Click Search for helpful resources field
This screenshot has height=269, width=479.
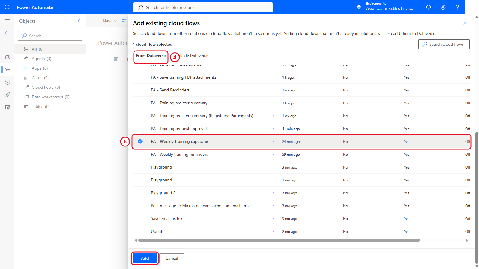click(203, 7)
